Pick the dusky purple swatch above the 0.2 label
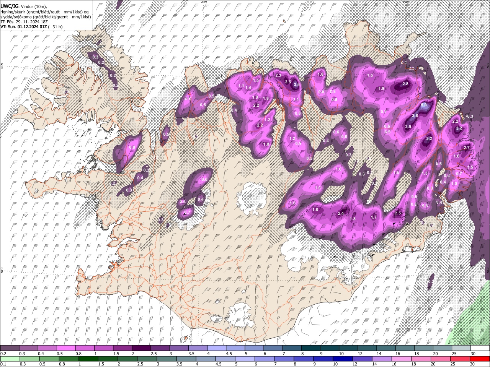Viewport: 490px width, 367px height. coord(10,348)
